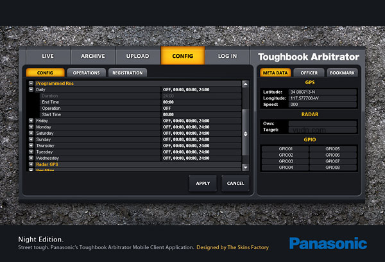The height and width of the screenshot is (262, 385).
Task: Click the Radar Target value field
Action: [323, 130]
